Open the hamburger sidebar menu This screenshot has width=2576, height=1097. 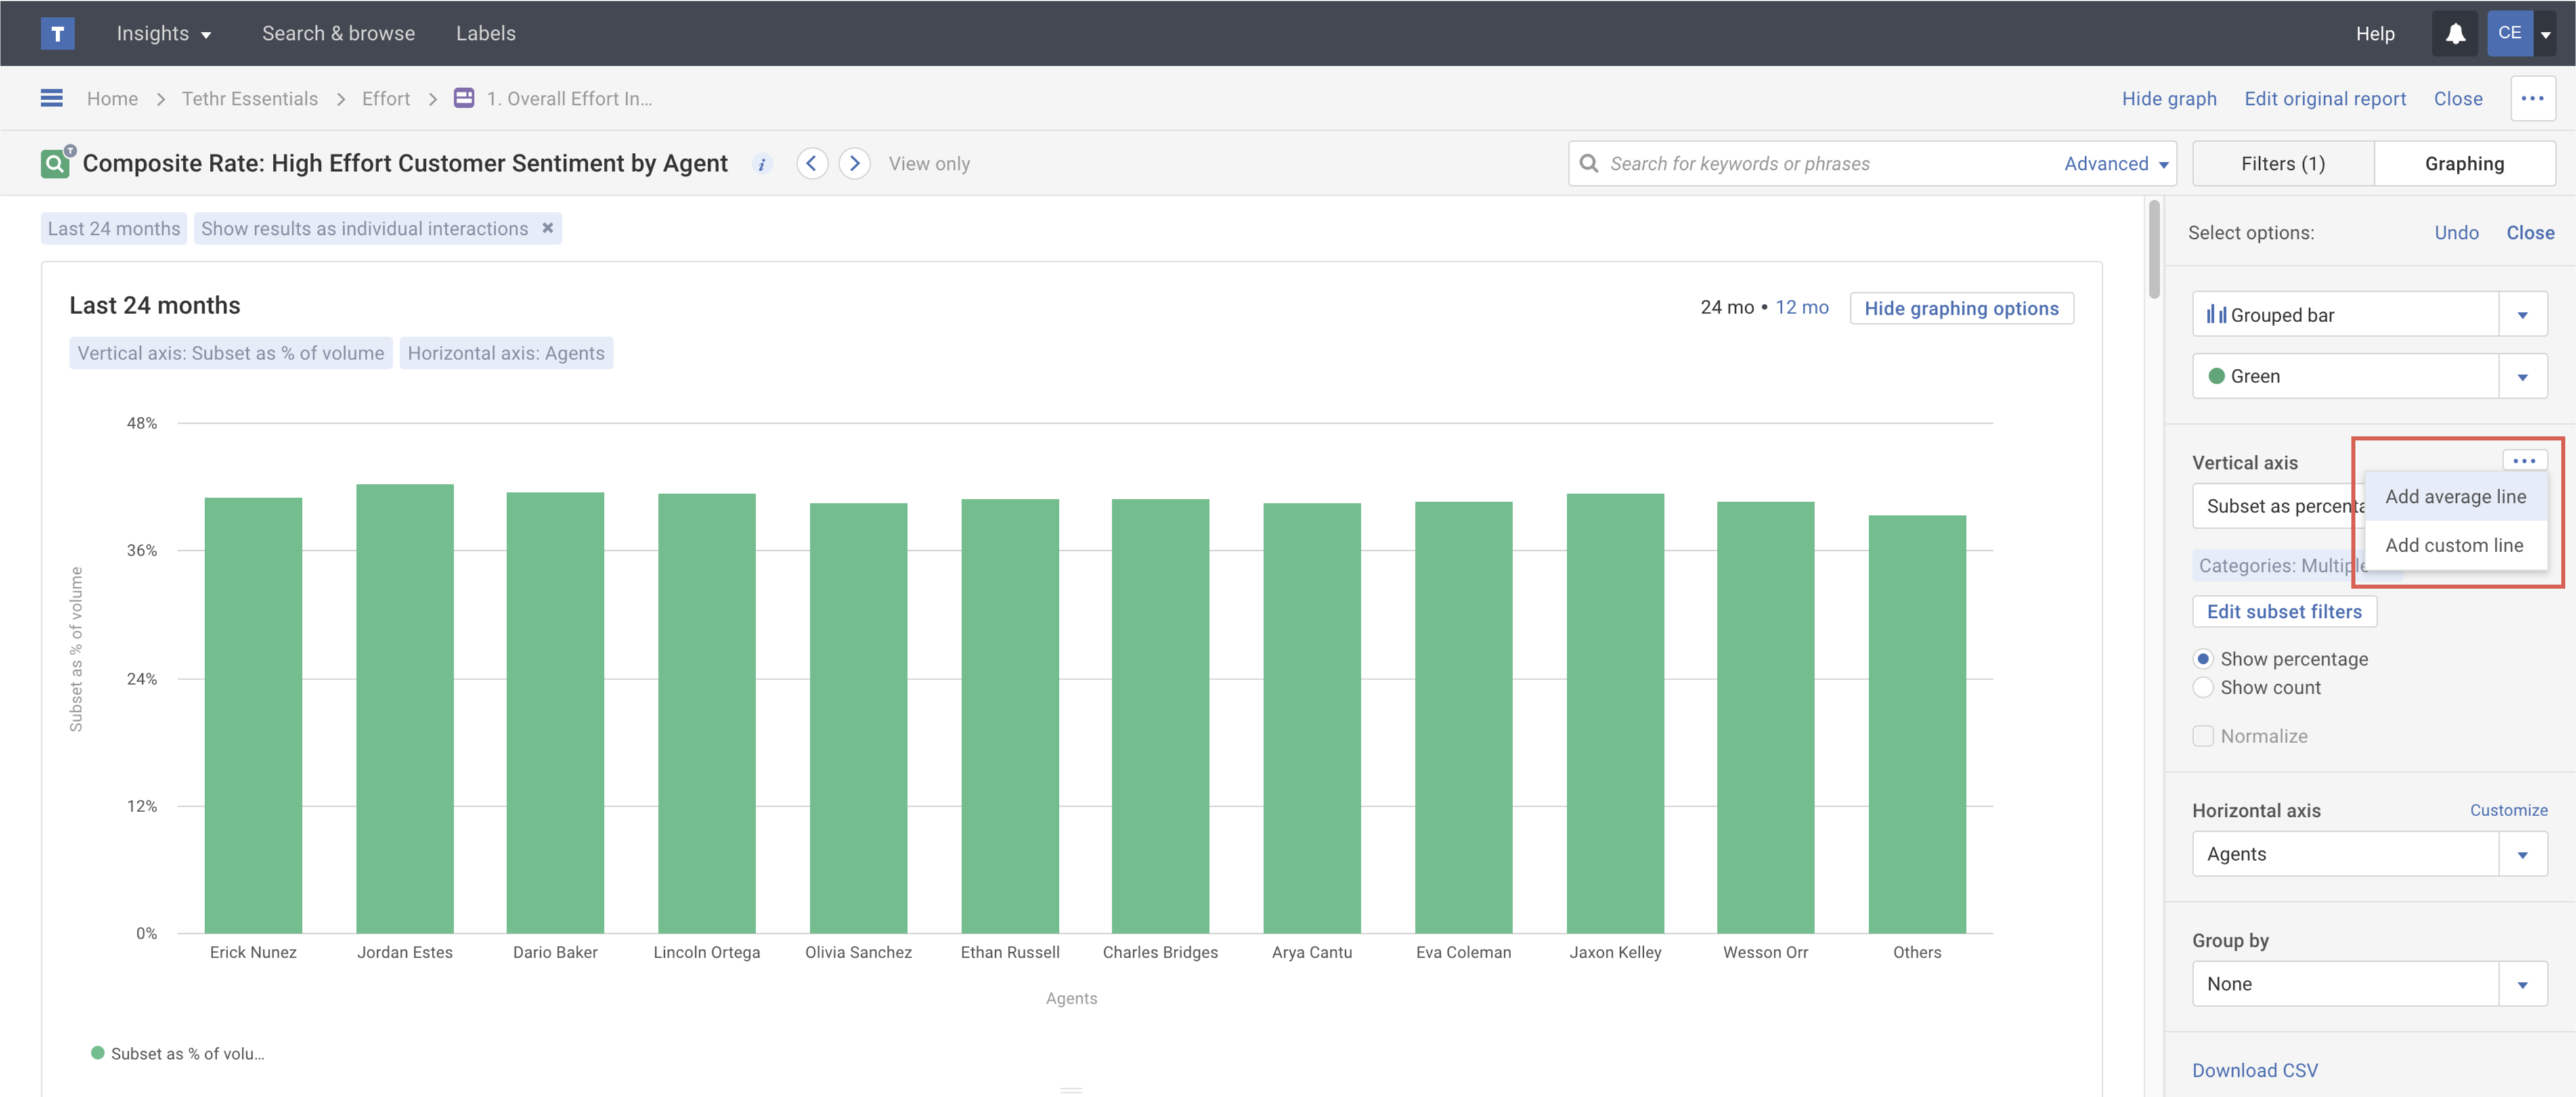tap(51, 98)
